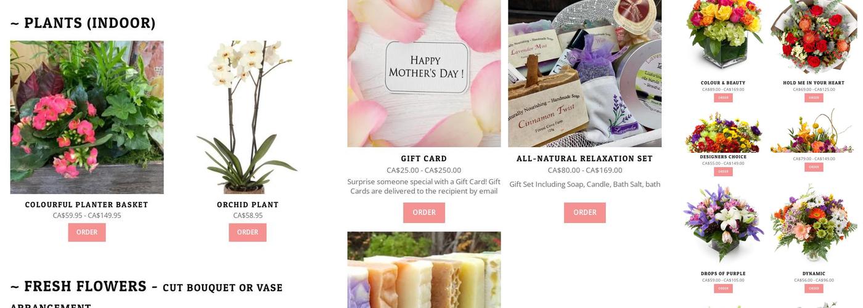Click the Orchid Plant title link

click(248, 205)
